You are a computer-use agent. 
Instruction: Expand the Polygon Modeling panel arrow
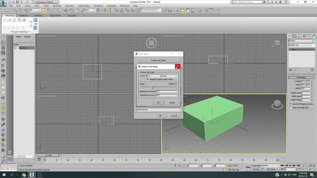point(29,32)
